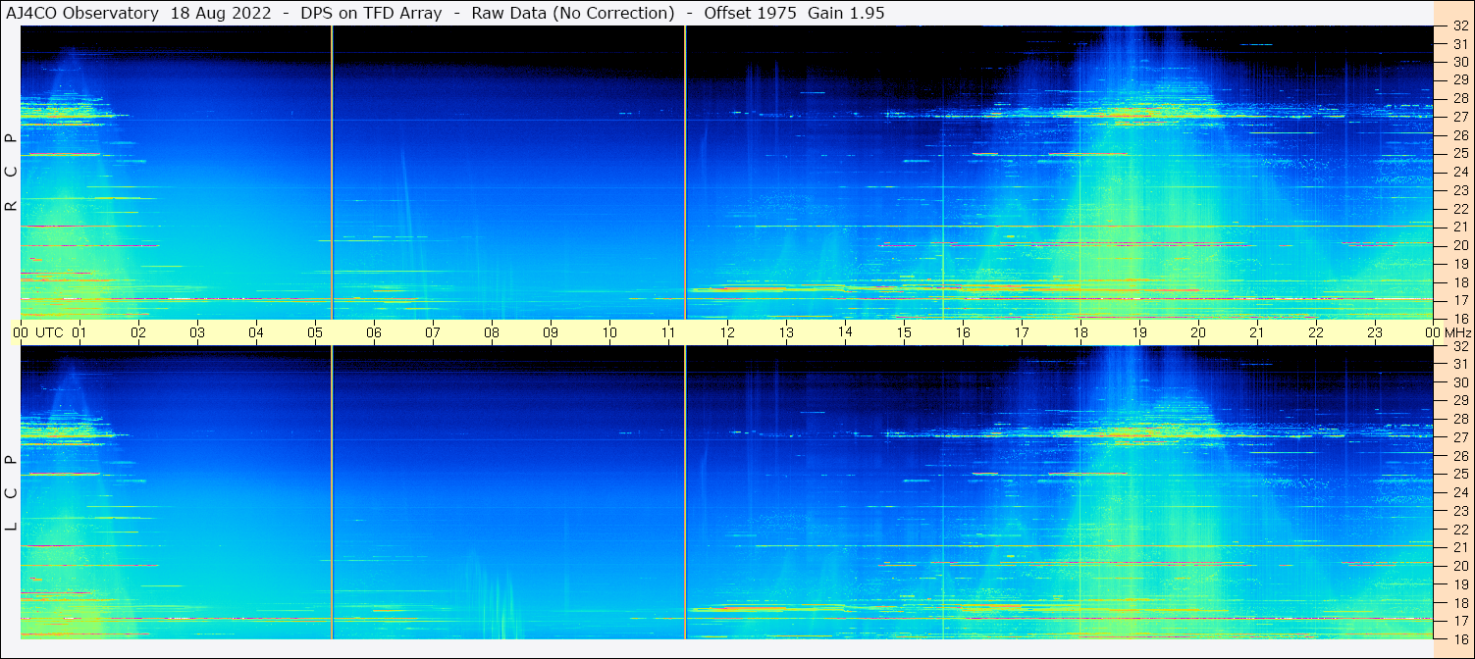Screen dimensions: 1475x659
Task: Click '20' on the LCP frequency scale
Action: [x=1459, y=566]
